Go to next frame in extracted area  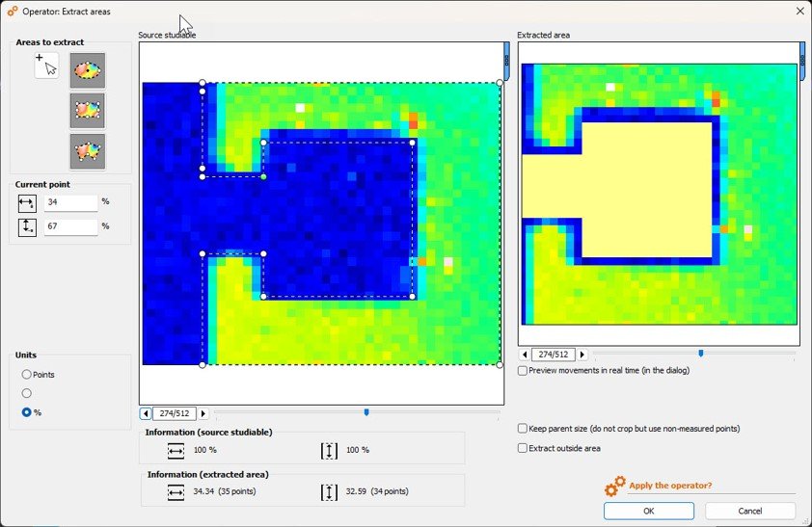coord(582,355)
